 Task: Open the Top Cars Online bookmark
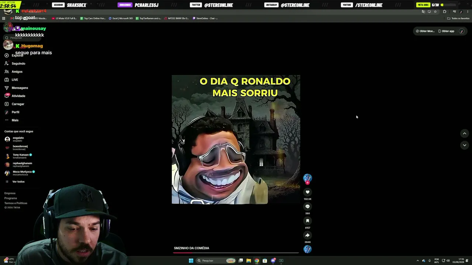pyautogui.click(x=93, y=18)
